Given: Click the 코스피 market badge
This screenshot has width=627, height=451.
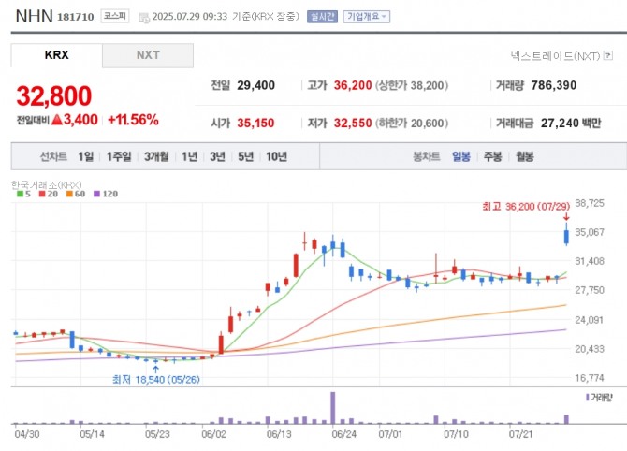Looking at the screenshot, I should pyautogui.click(x=116, y=17).
